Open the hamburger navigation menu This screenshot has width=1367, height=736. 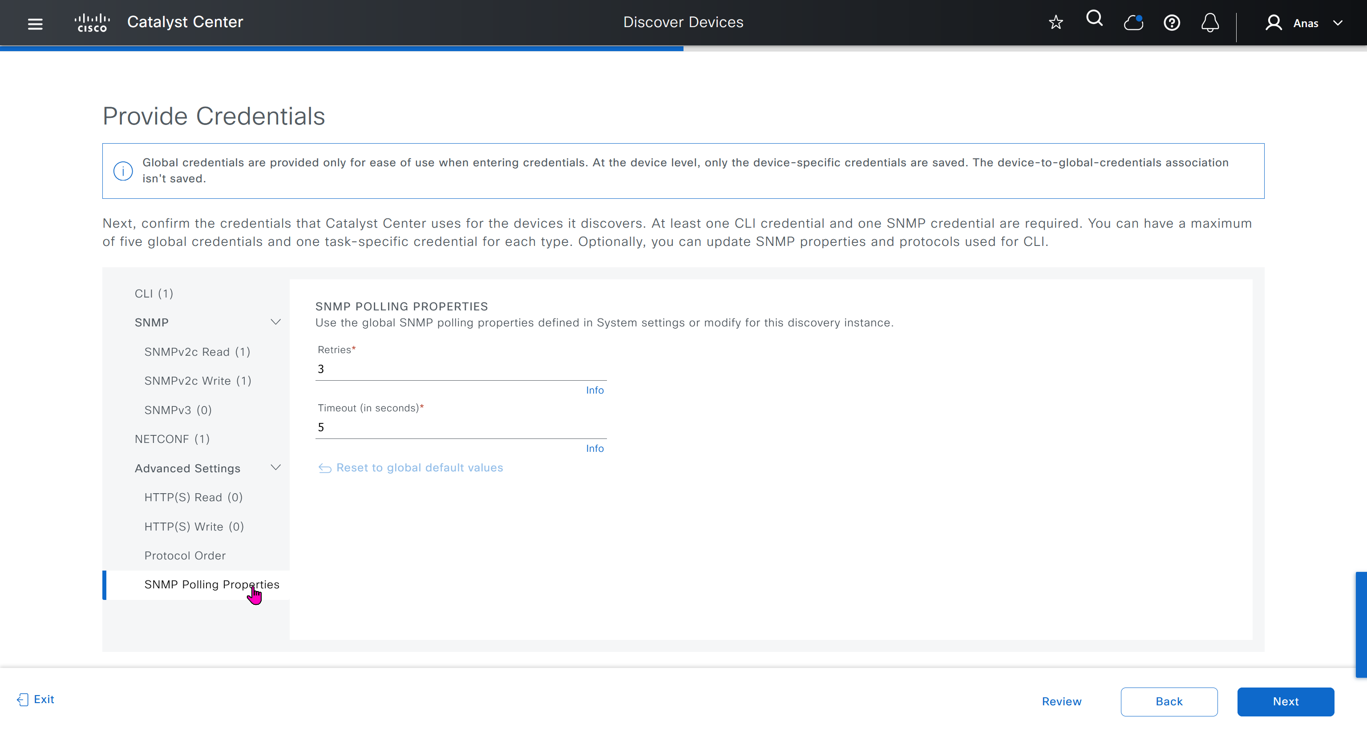35,23
